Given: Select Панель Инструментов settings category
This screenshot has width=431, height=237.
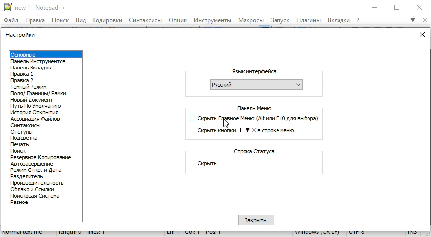Looking at the screenshot, I should [38, 61].
